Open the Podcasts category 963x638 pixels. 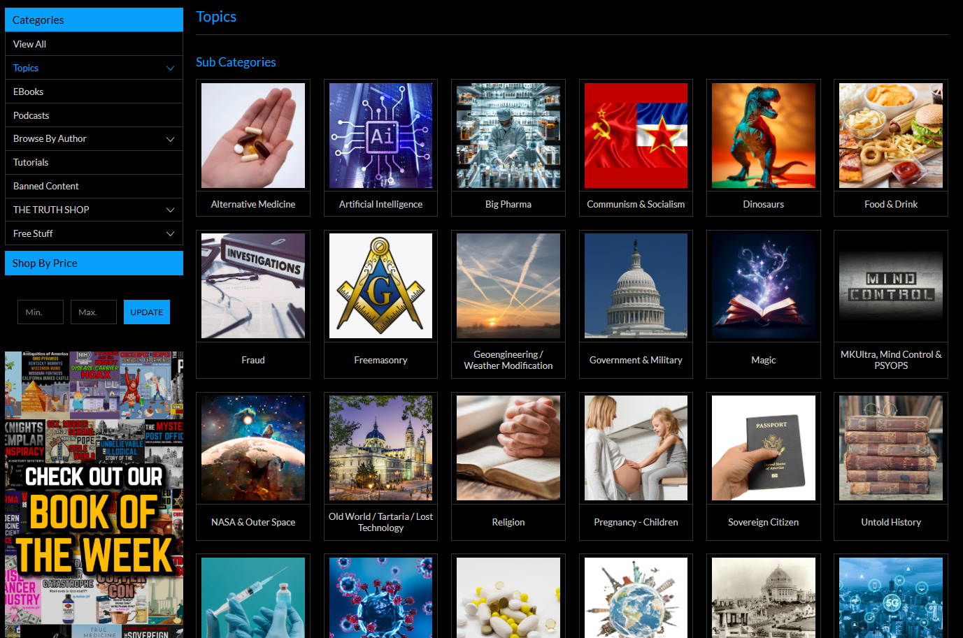coord(94,115)
